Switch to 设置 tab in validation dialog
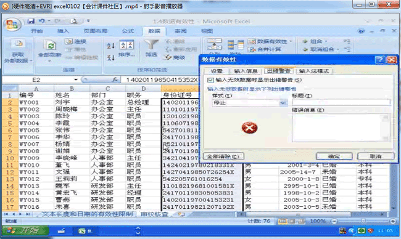The image size is (401, 239). pyautogui.click(x=217, y=71)
